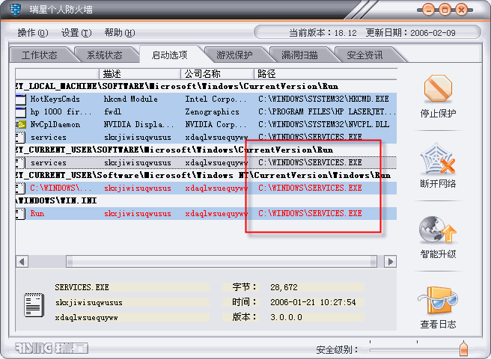This screenshot has height=359, width=491.
Task: Select the HotKeysCmds row name
Action: click(x=55, y=99)
